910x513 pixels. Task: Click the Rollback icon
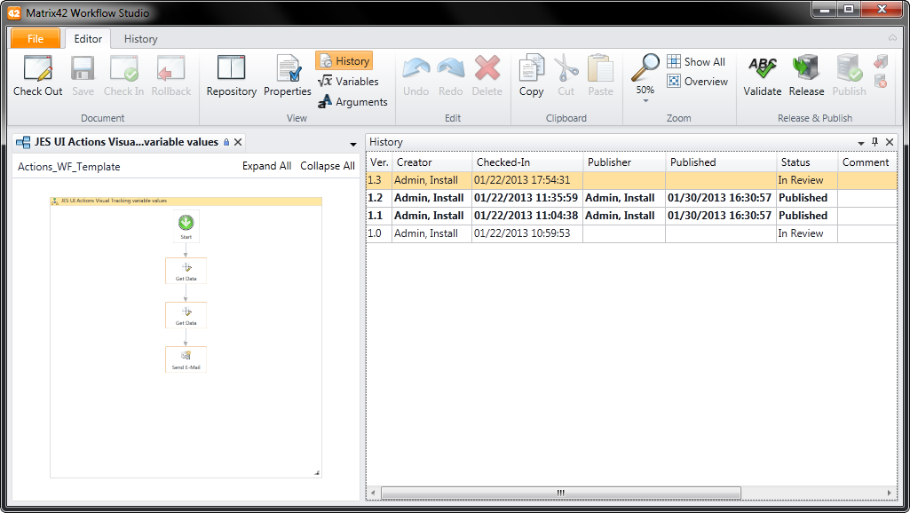click(x=170, y=67)
